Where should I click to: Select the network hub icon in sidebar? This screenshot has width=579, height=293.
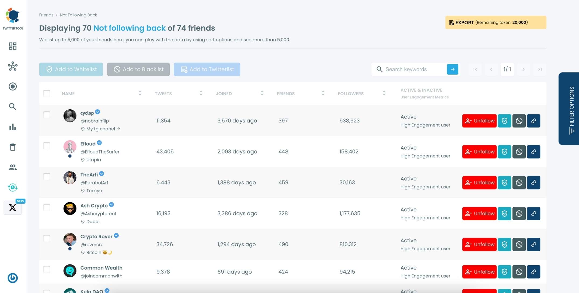[12, 67]
